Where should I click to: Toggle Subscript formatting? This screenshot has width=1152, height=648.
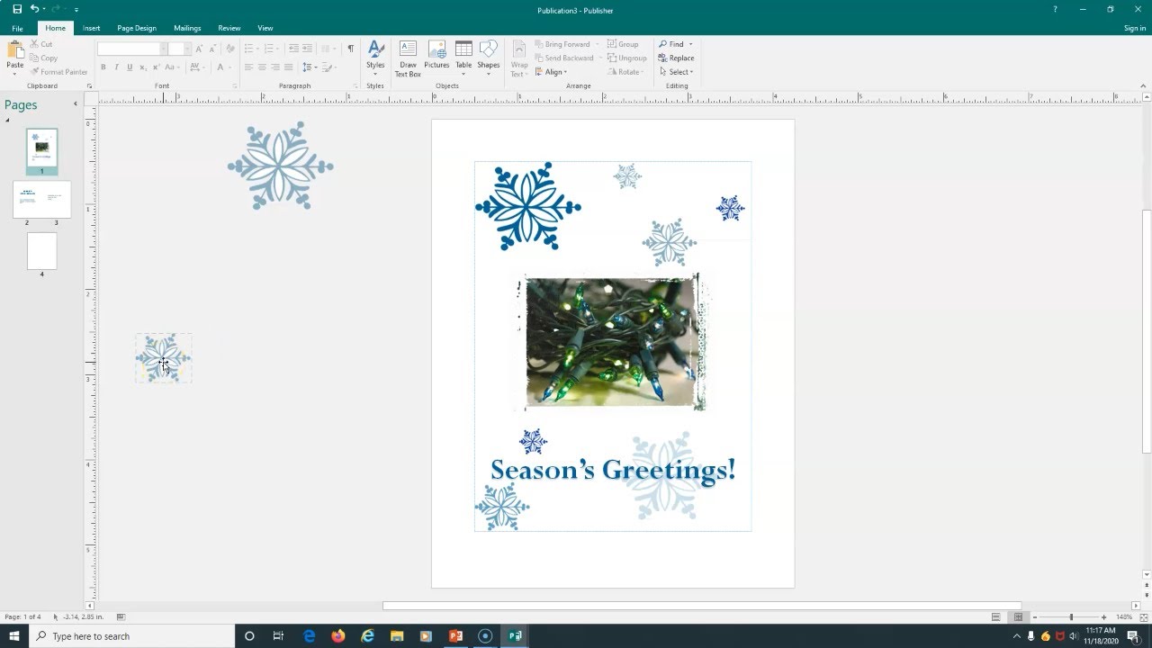[143, 67]
